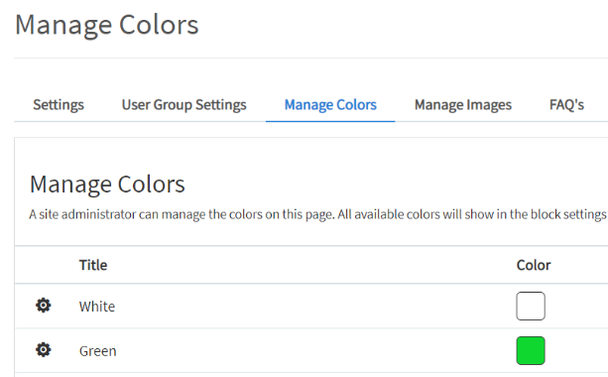Click the green color swatch
Screen dimensions: 608x377
(531, 350)
